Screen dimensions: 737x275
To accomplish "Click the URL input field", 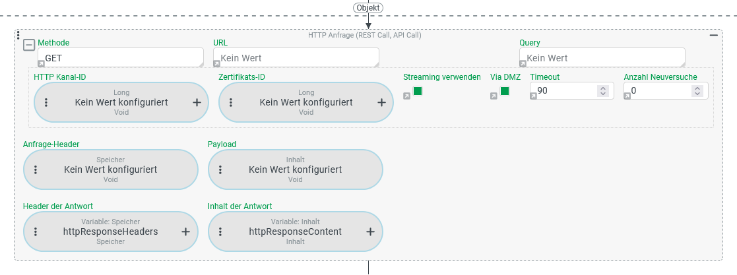I will coord(296,58).
